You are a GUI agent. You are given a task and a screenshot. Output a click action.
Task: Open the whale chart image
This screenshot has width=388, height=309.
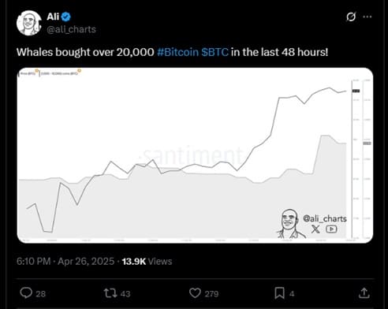point(195,155)
